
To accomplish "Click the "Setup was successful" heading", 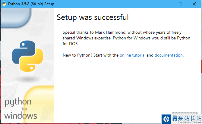I will [93, 17].
